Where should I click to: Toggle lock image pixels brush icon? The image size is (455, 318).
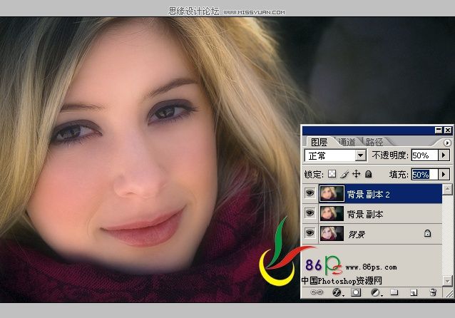[x=344, y=174]
